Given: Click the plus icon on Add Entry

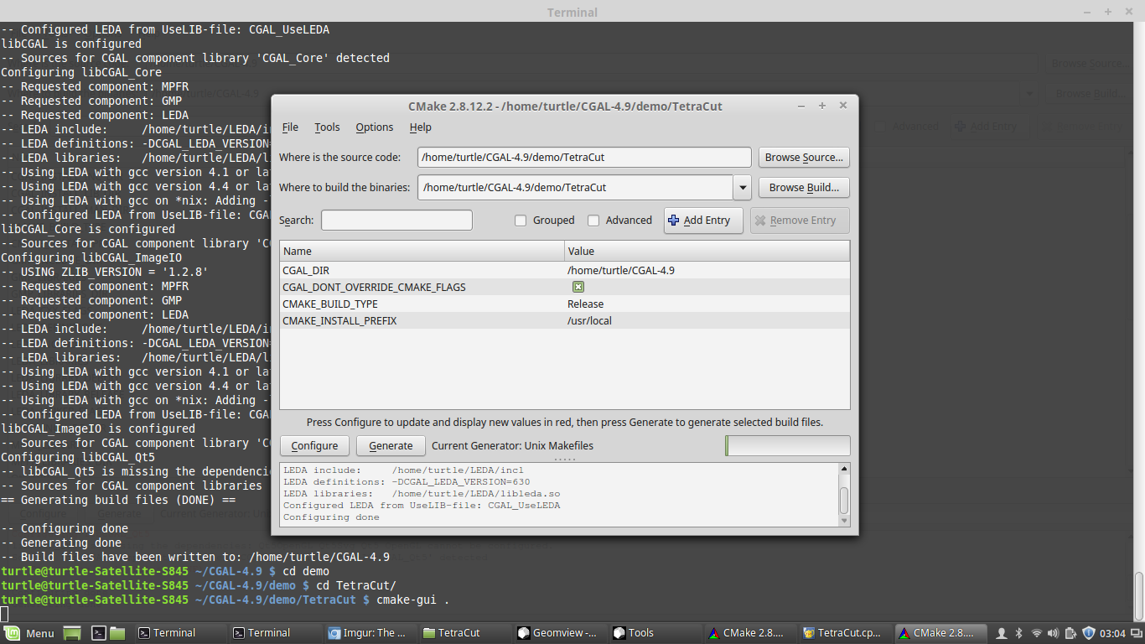Looking at the screenshot, I should 673,221.
